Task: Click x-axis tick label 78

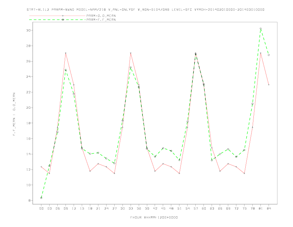Action: pyautogui.click(x=252, y=208)
